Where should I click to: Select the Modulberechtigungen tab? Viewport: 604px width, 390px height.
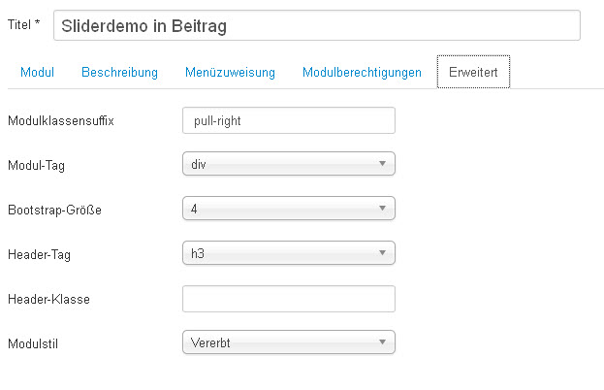pos(362,72)
